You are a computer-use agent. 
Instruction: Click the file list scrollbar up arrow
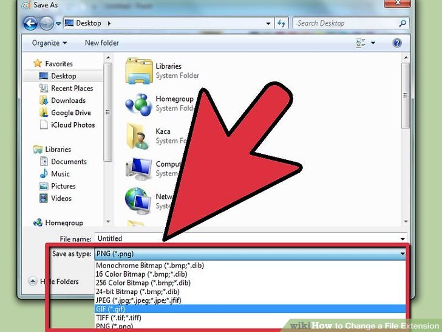[406, 58]
